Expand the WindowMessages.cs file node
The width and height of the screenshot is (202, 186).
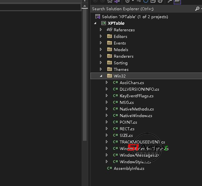tap(107, 155)
